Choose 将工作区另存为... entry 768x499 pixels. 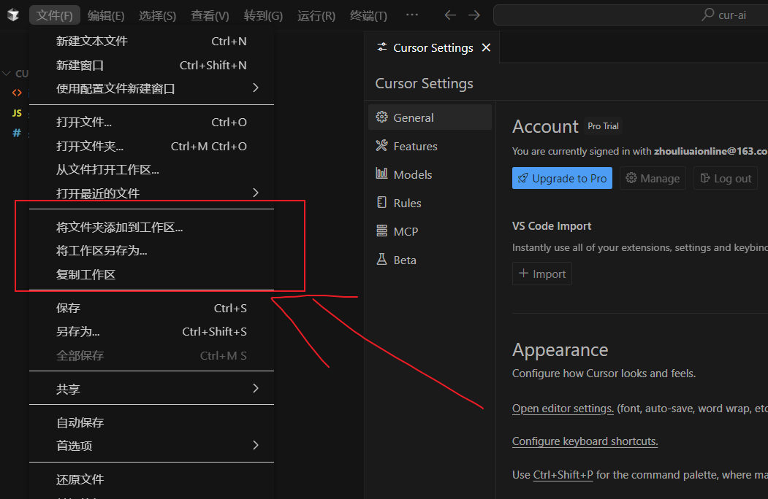(151, 250)
